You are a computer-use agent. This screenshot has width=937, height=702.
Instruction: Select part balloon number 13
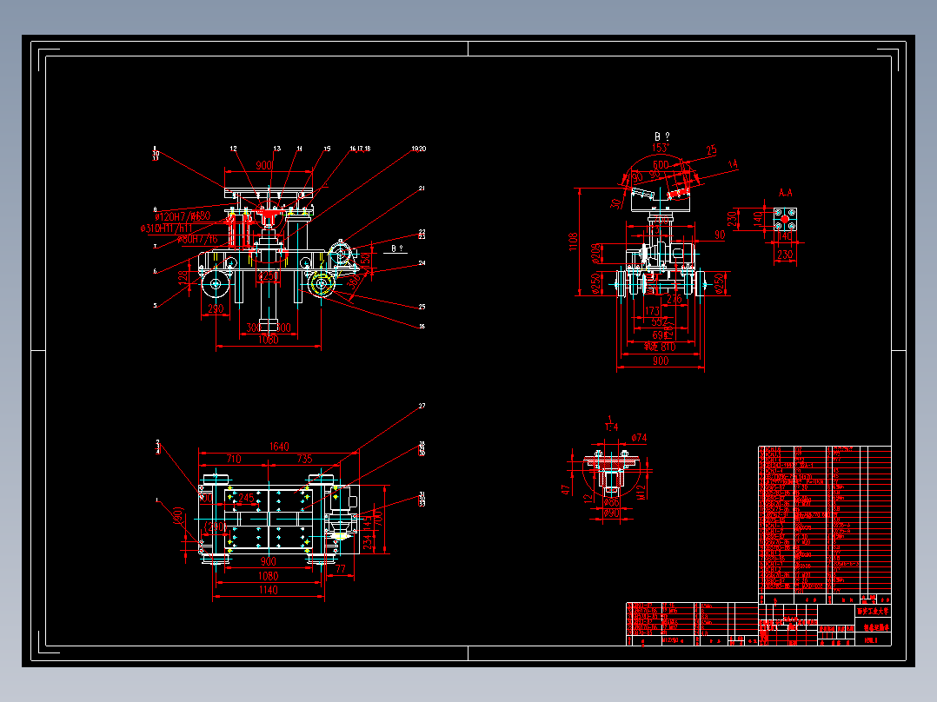click(276, 149)
